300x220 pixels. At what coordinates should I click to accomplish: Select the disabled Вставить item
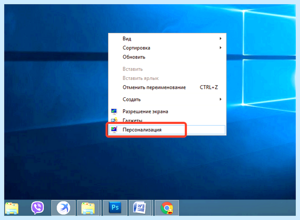point(167,69)
